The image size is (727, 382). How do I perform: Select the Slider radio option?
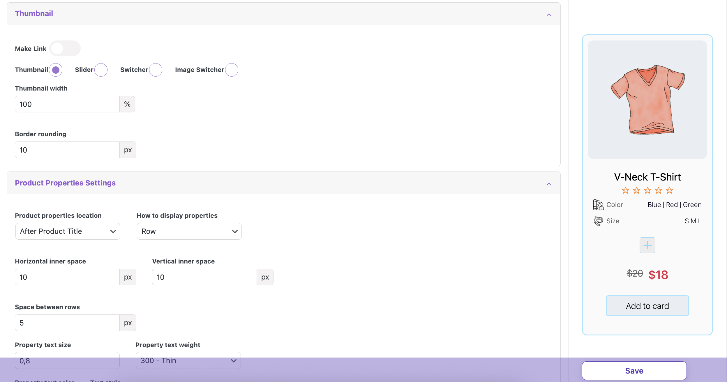pos(101,70)
